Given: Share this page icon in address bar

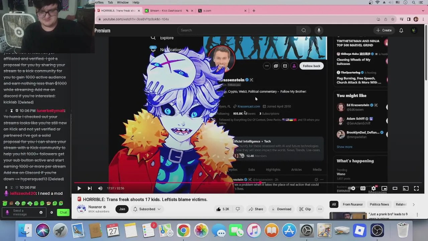Looking at the screenshot, I should pos(386,19).
